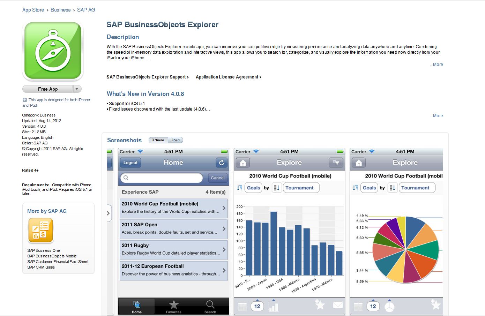Click the chevron on 2011-12 European Football row

click(224, 271)
